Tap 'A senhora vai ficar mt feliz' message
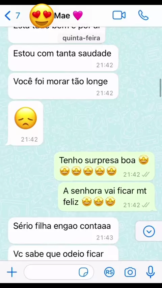This screenshot has width=162, height=288. point(107,197)
